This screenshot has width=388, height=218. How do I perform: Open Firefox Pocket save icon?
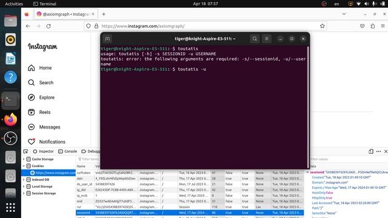click(x=363, y=26)
